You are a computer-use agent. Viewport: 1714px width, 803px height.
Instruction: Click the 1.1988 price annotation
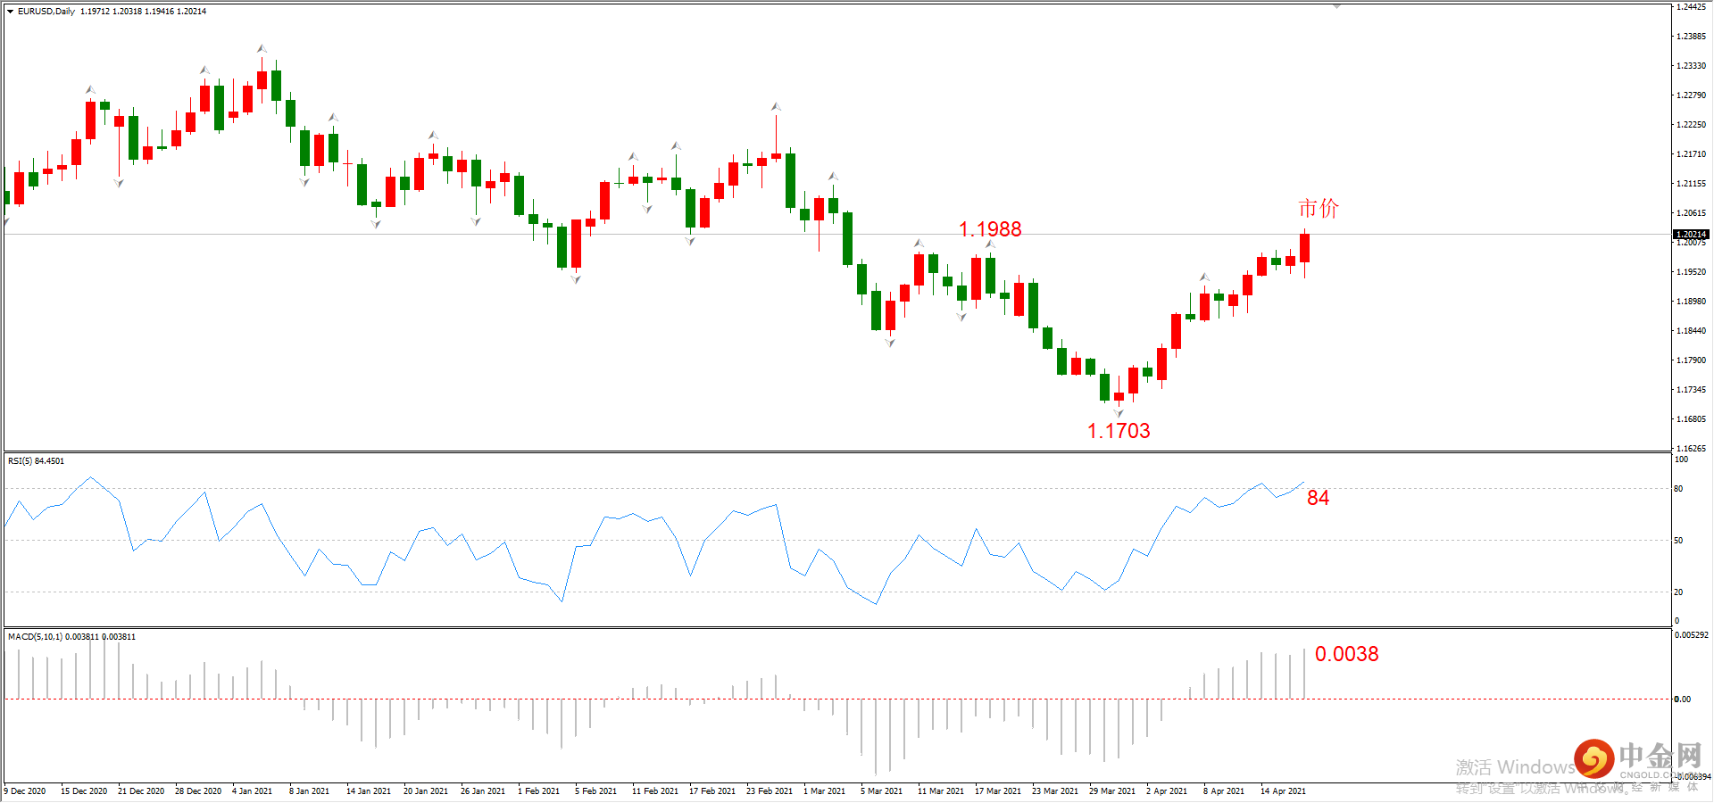coord(990,229)
